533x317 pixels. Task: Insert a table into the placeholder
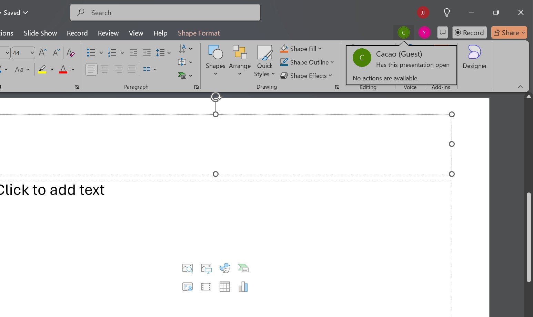click(225, 287)
